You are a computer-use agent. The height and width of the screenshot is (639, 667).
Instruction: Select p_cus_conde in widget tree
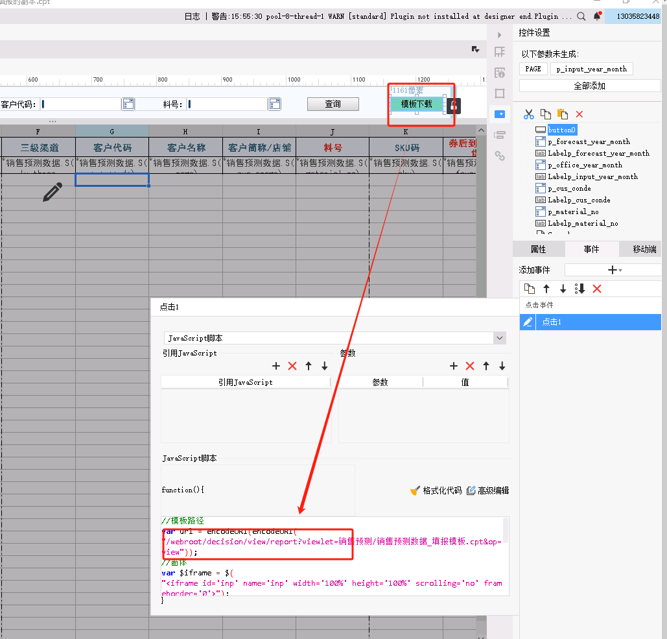pos(569,189)
